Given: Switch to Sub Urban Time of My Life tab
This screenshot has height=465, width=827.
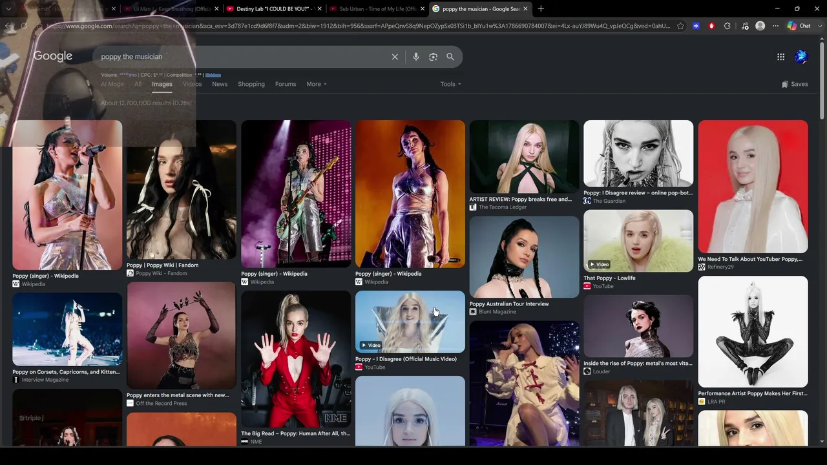Looking at the screenshot, I should click(378, 9).
